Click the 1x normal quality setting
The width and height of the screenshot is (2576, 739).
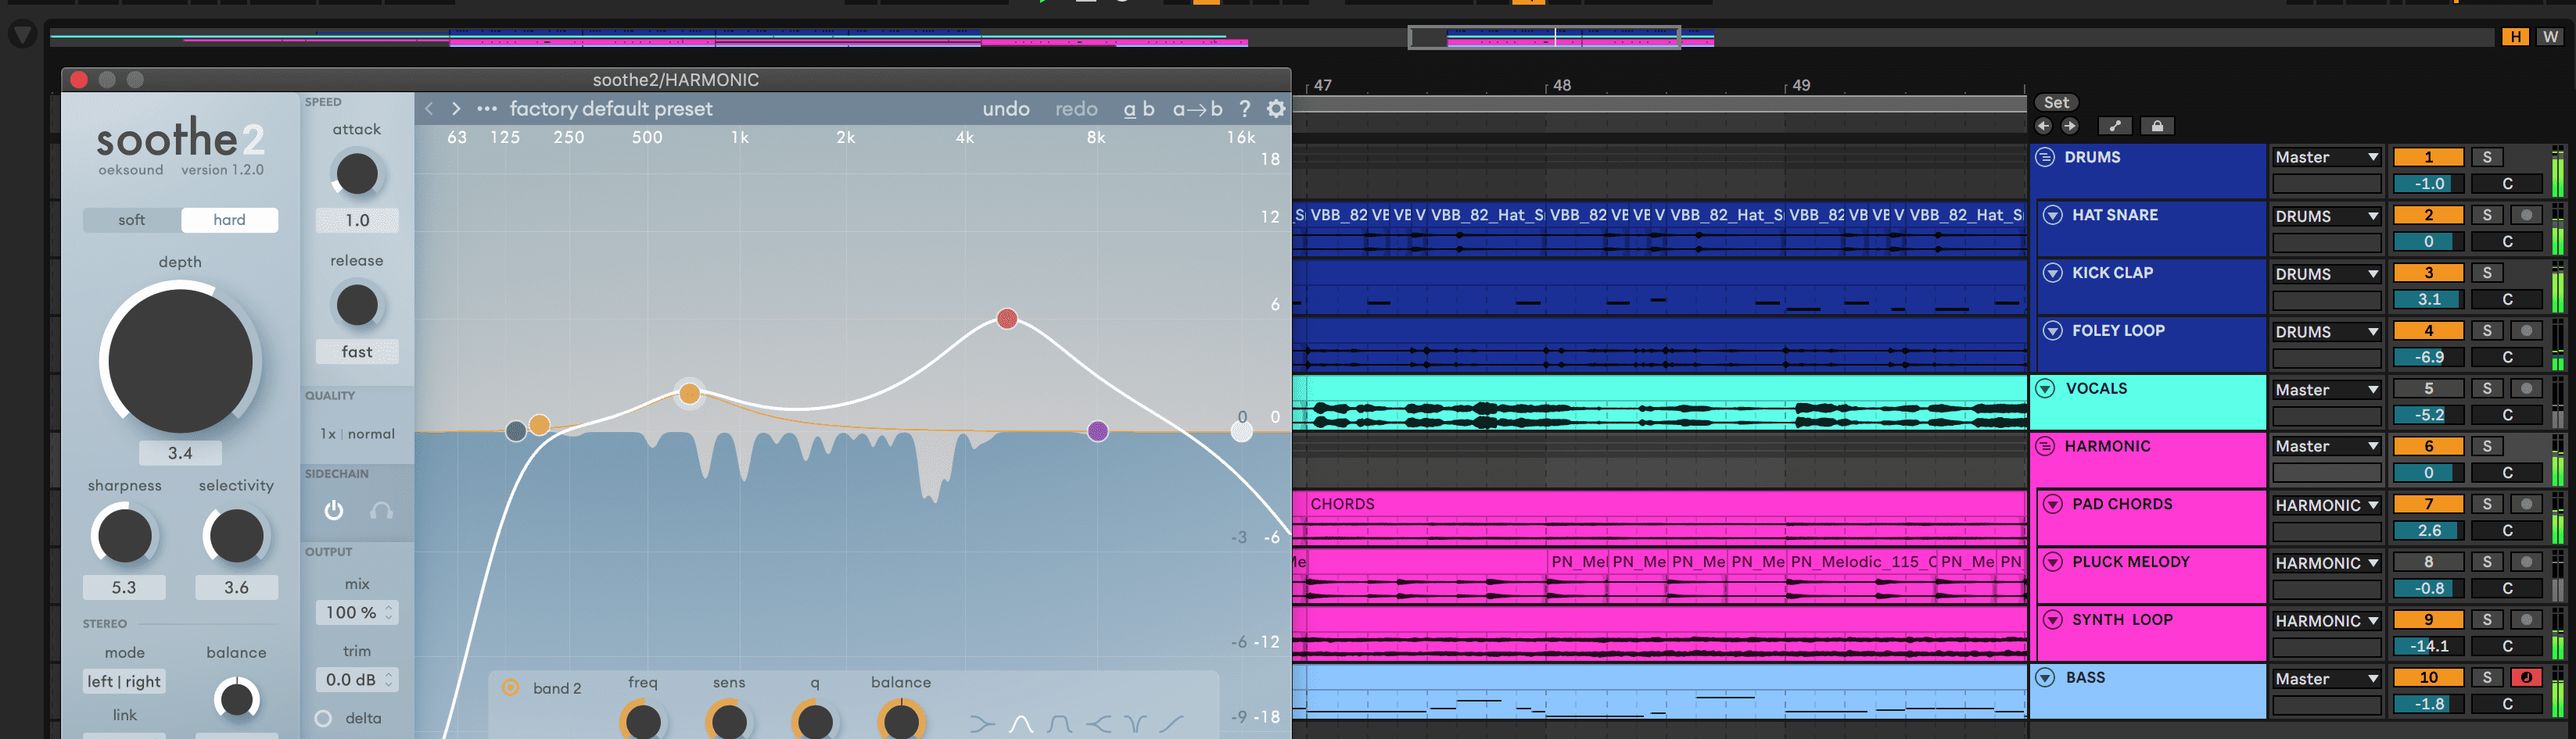357,434
